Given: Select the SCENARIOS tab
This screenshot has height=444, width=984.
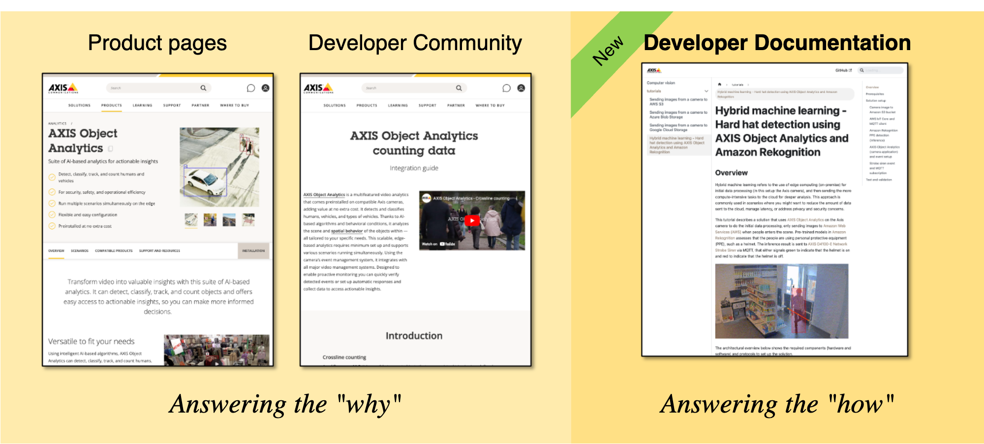Looking at the screenshot, I should [x=79, y=250].
